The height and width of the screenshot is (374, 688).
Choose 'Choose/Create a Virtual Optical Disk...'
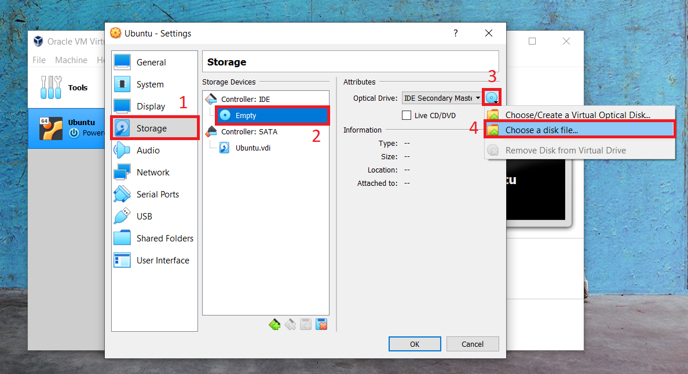pyautogui.click(x=580, y=115)
